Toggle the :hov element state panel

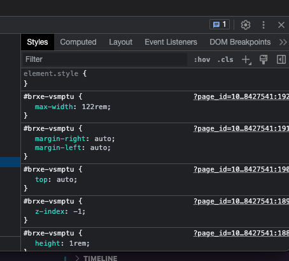[202, 59]
